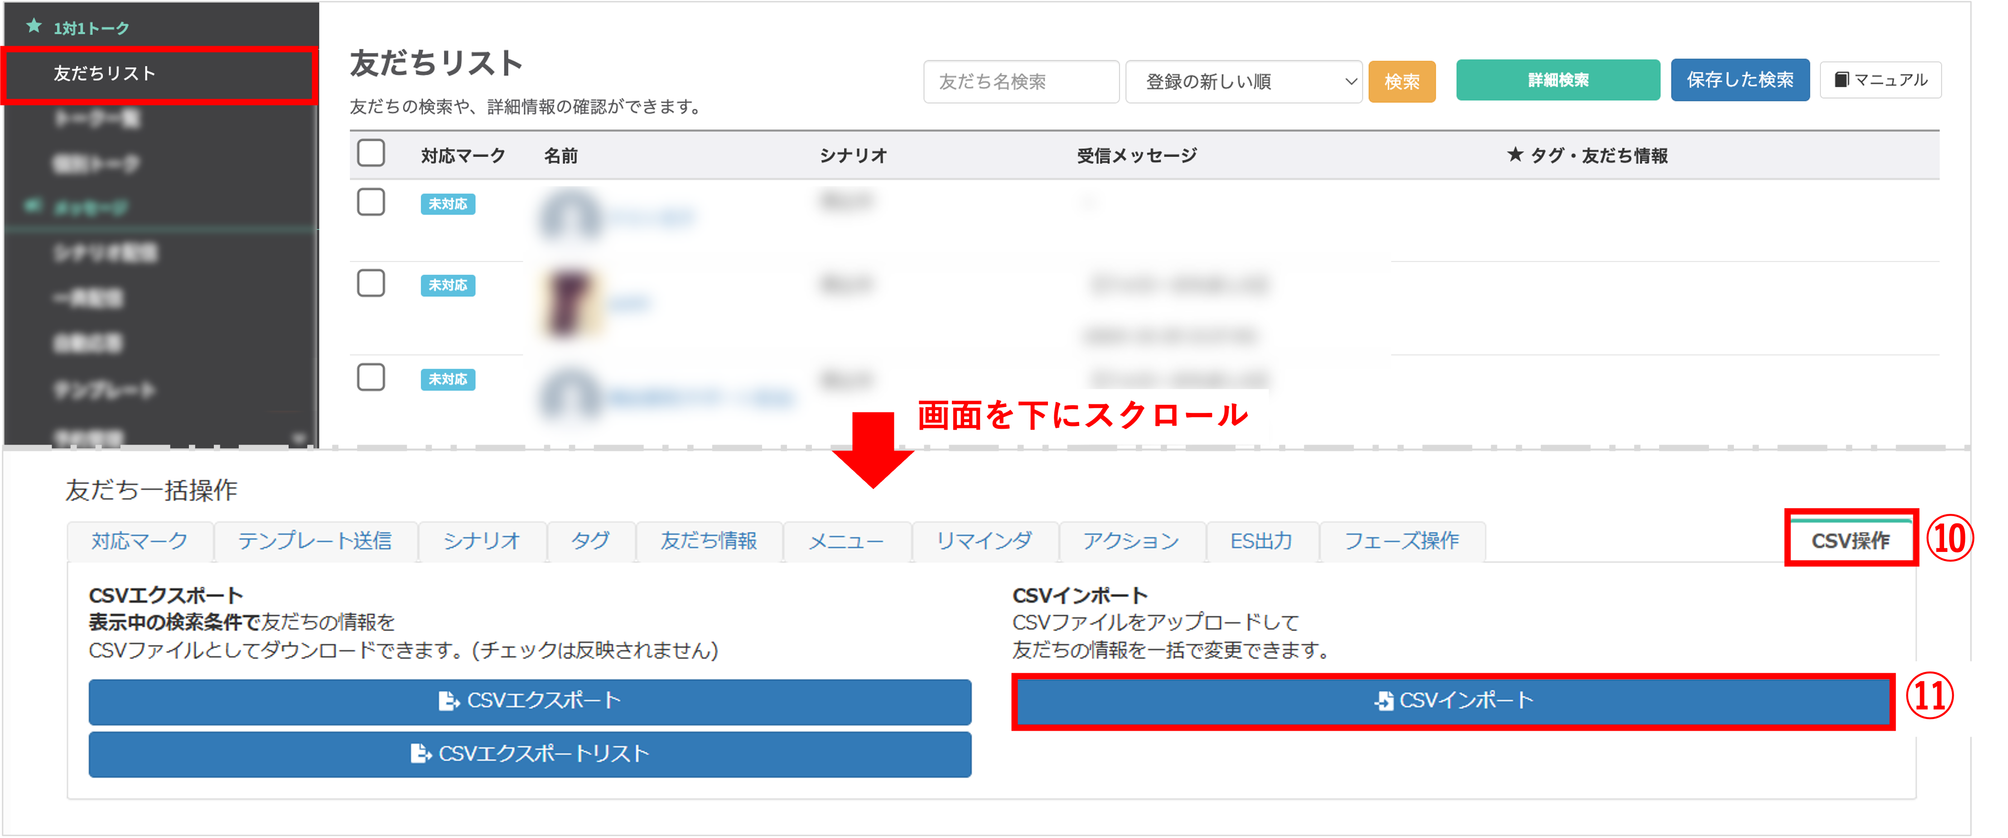Viewport: 2008px width, 838px height.
Task: Expand the sidebar menu chevron at bottom
Action: coord(299,439)
